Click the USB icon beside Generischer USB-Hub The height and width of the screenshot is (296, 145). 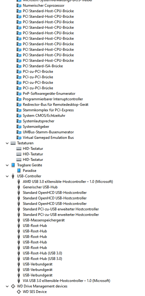pyautogui.click(x=19, y=187)
